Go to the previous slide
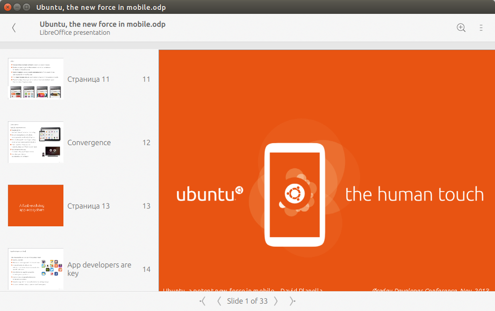Screen dimensions: 495x311 tap(219, 301)
